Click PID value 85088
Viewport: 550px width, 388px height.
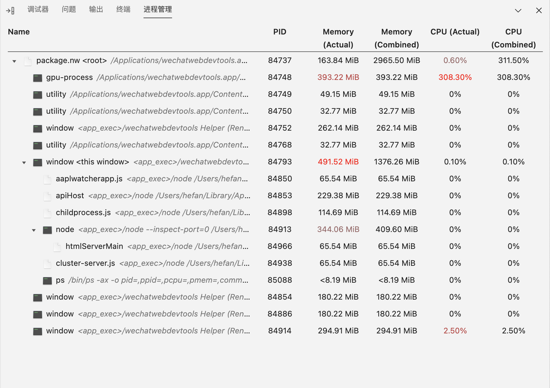[x=280, y=280]
